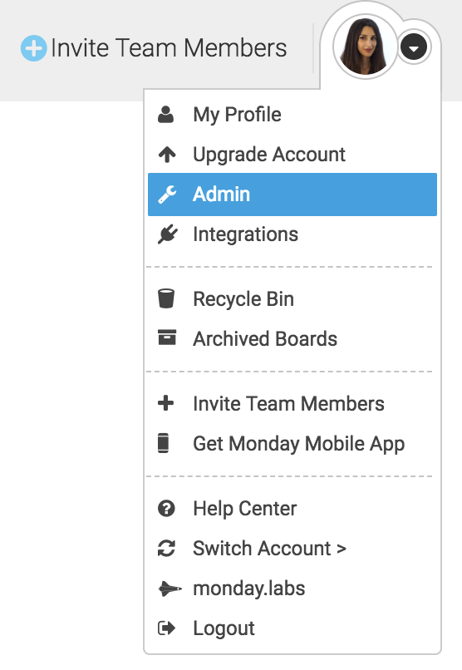Click the plug icon for Integrations

167,234
